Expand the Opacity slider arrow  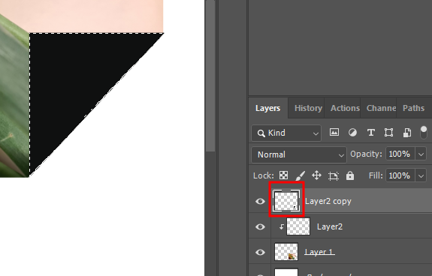[x=421, y=154]
